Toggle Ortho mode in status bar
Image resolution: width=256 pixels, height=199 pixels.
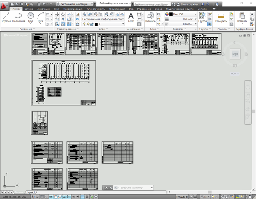(46, 197)
